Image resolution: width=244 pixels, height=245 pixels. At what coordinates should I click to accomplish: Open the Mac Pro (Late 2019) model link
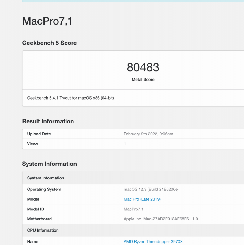point(142,199)
